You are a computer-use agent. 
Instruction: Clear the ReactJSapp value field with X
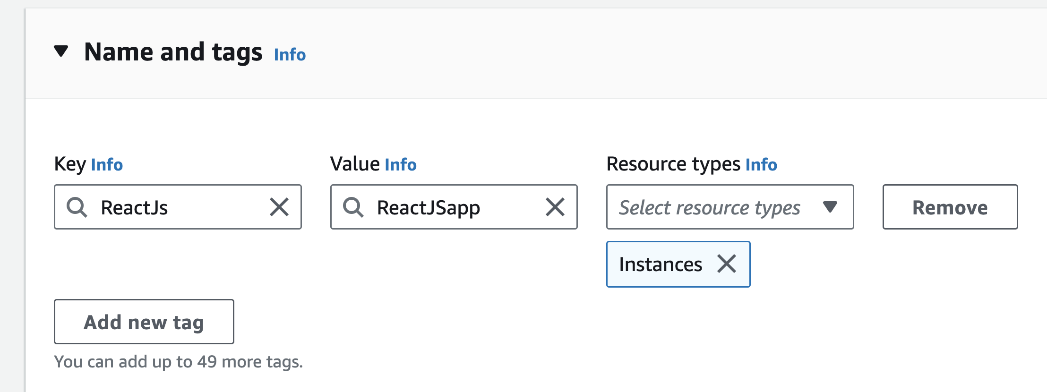coord(555,207)
